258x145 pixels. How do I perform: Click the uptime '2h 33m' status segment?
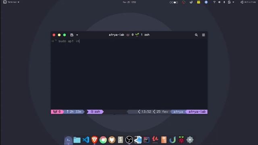click(74, 112)
